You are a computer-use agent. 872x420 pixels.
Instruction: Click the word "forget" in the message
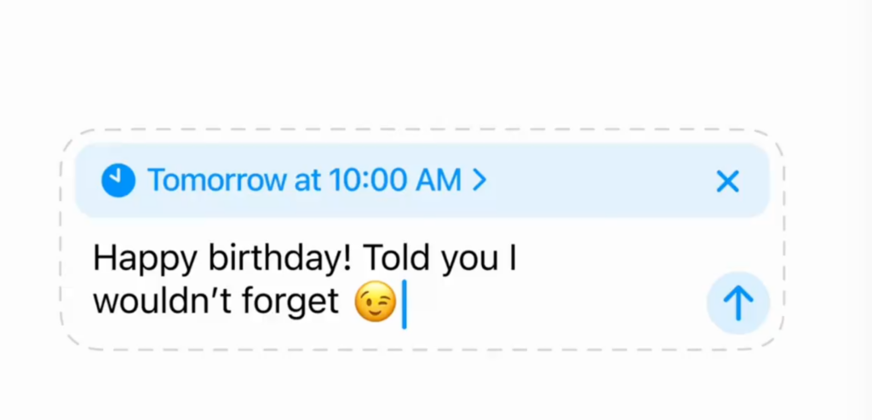[290, 303]
